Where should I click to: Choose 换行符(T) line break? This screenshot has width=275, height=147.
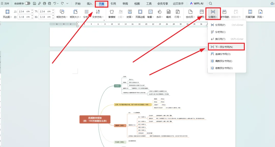click(x=227, y=39)
